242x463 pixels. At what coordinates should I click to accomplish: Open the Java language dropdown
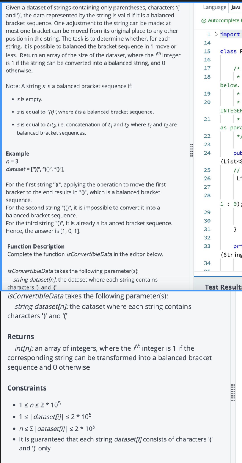235,7
